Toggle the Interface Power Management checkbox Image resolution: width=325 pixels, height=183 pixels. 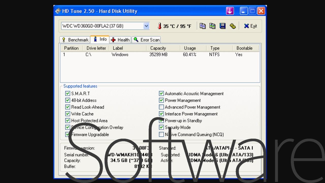point(161,114)
